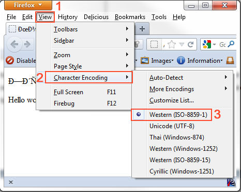Open the Help menu
Viewport: 241px width, 192px height.
[x=179, y=17]
